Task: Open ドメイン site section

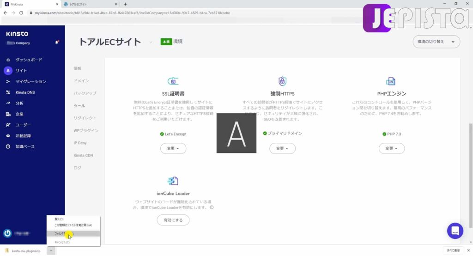Action: 81,81
